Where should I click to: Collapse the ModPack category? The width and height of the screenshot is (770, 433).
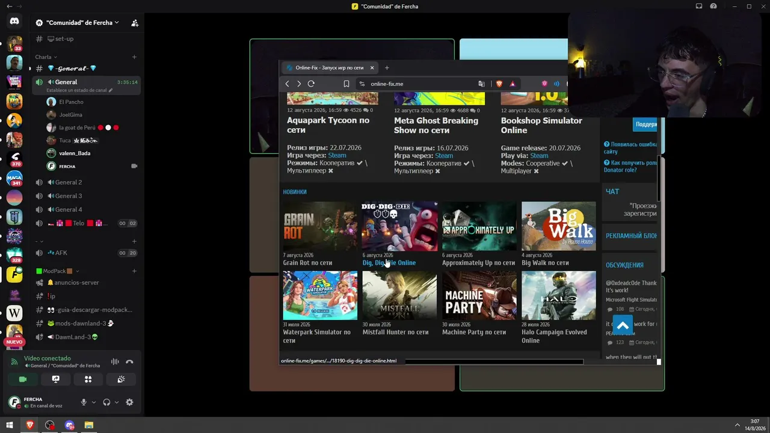pyautogui.click(x=58, y=271)
